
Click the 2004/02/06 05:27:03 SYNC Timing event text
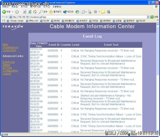pos(111,115)
